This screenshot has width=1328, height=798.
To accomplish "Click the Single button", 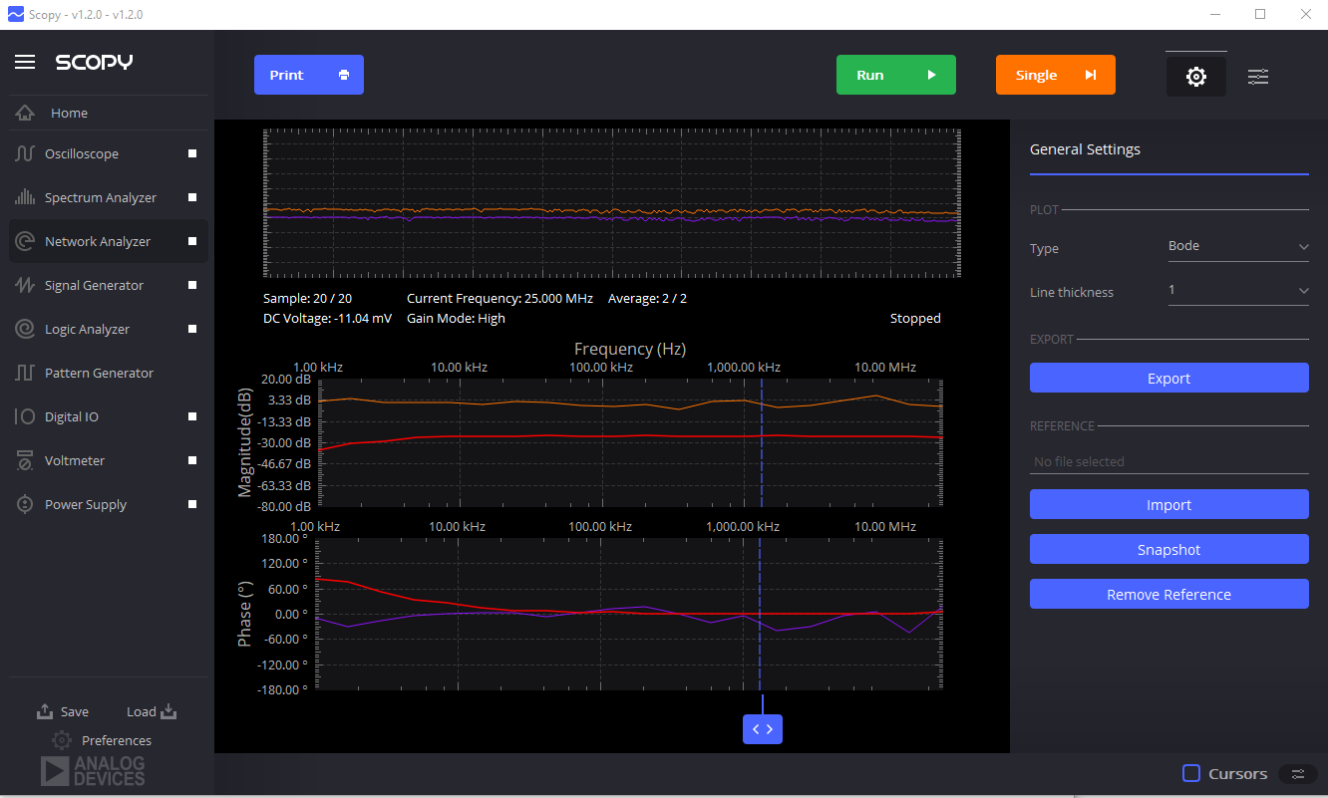I will pos(1056,75).
